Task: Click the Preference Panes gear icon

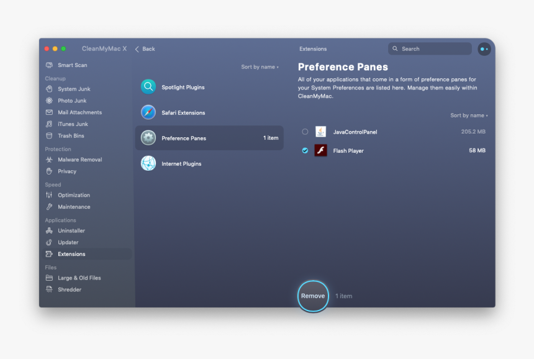Action: pos(148,138)
